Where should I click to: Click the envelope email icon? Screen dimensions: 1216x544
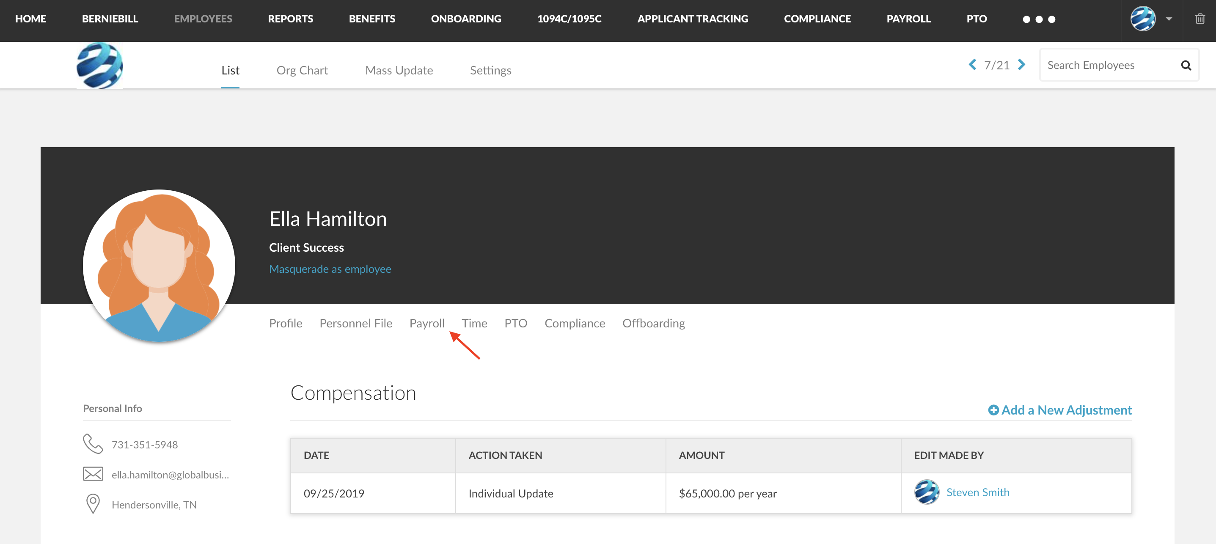tap(93, 474)
